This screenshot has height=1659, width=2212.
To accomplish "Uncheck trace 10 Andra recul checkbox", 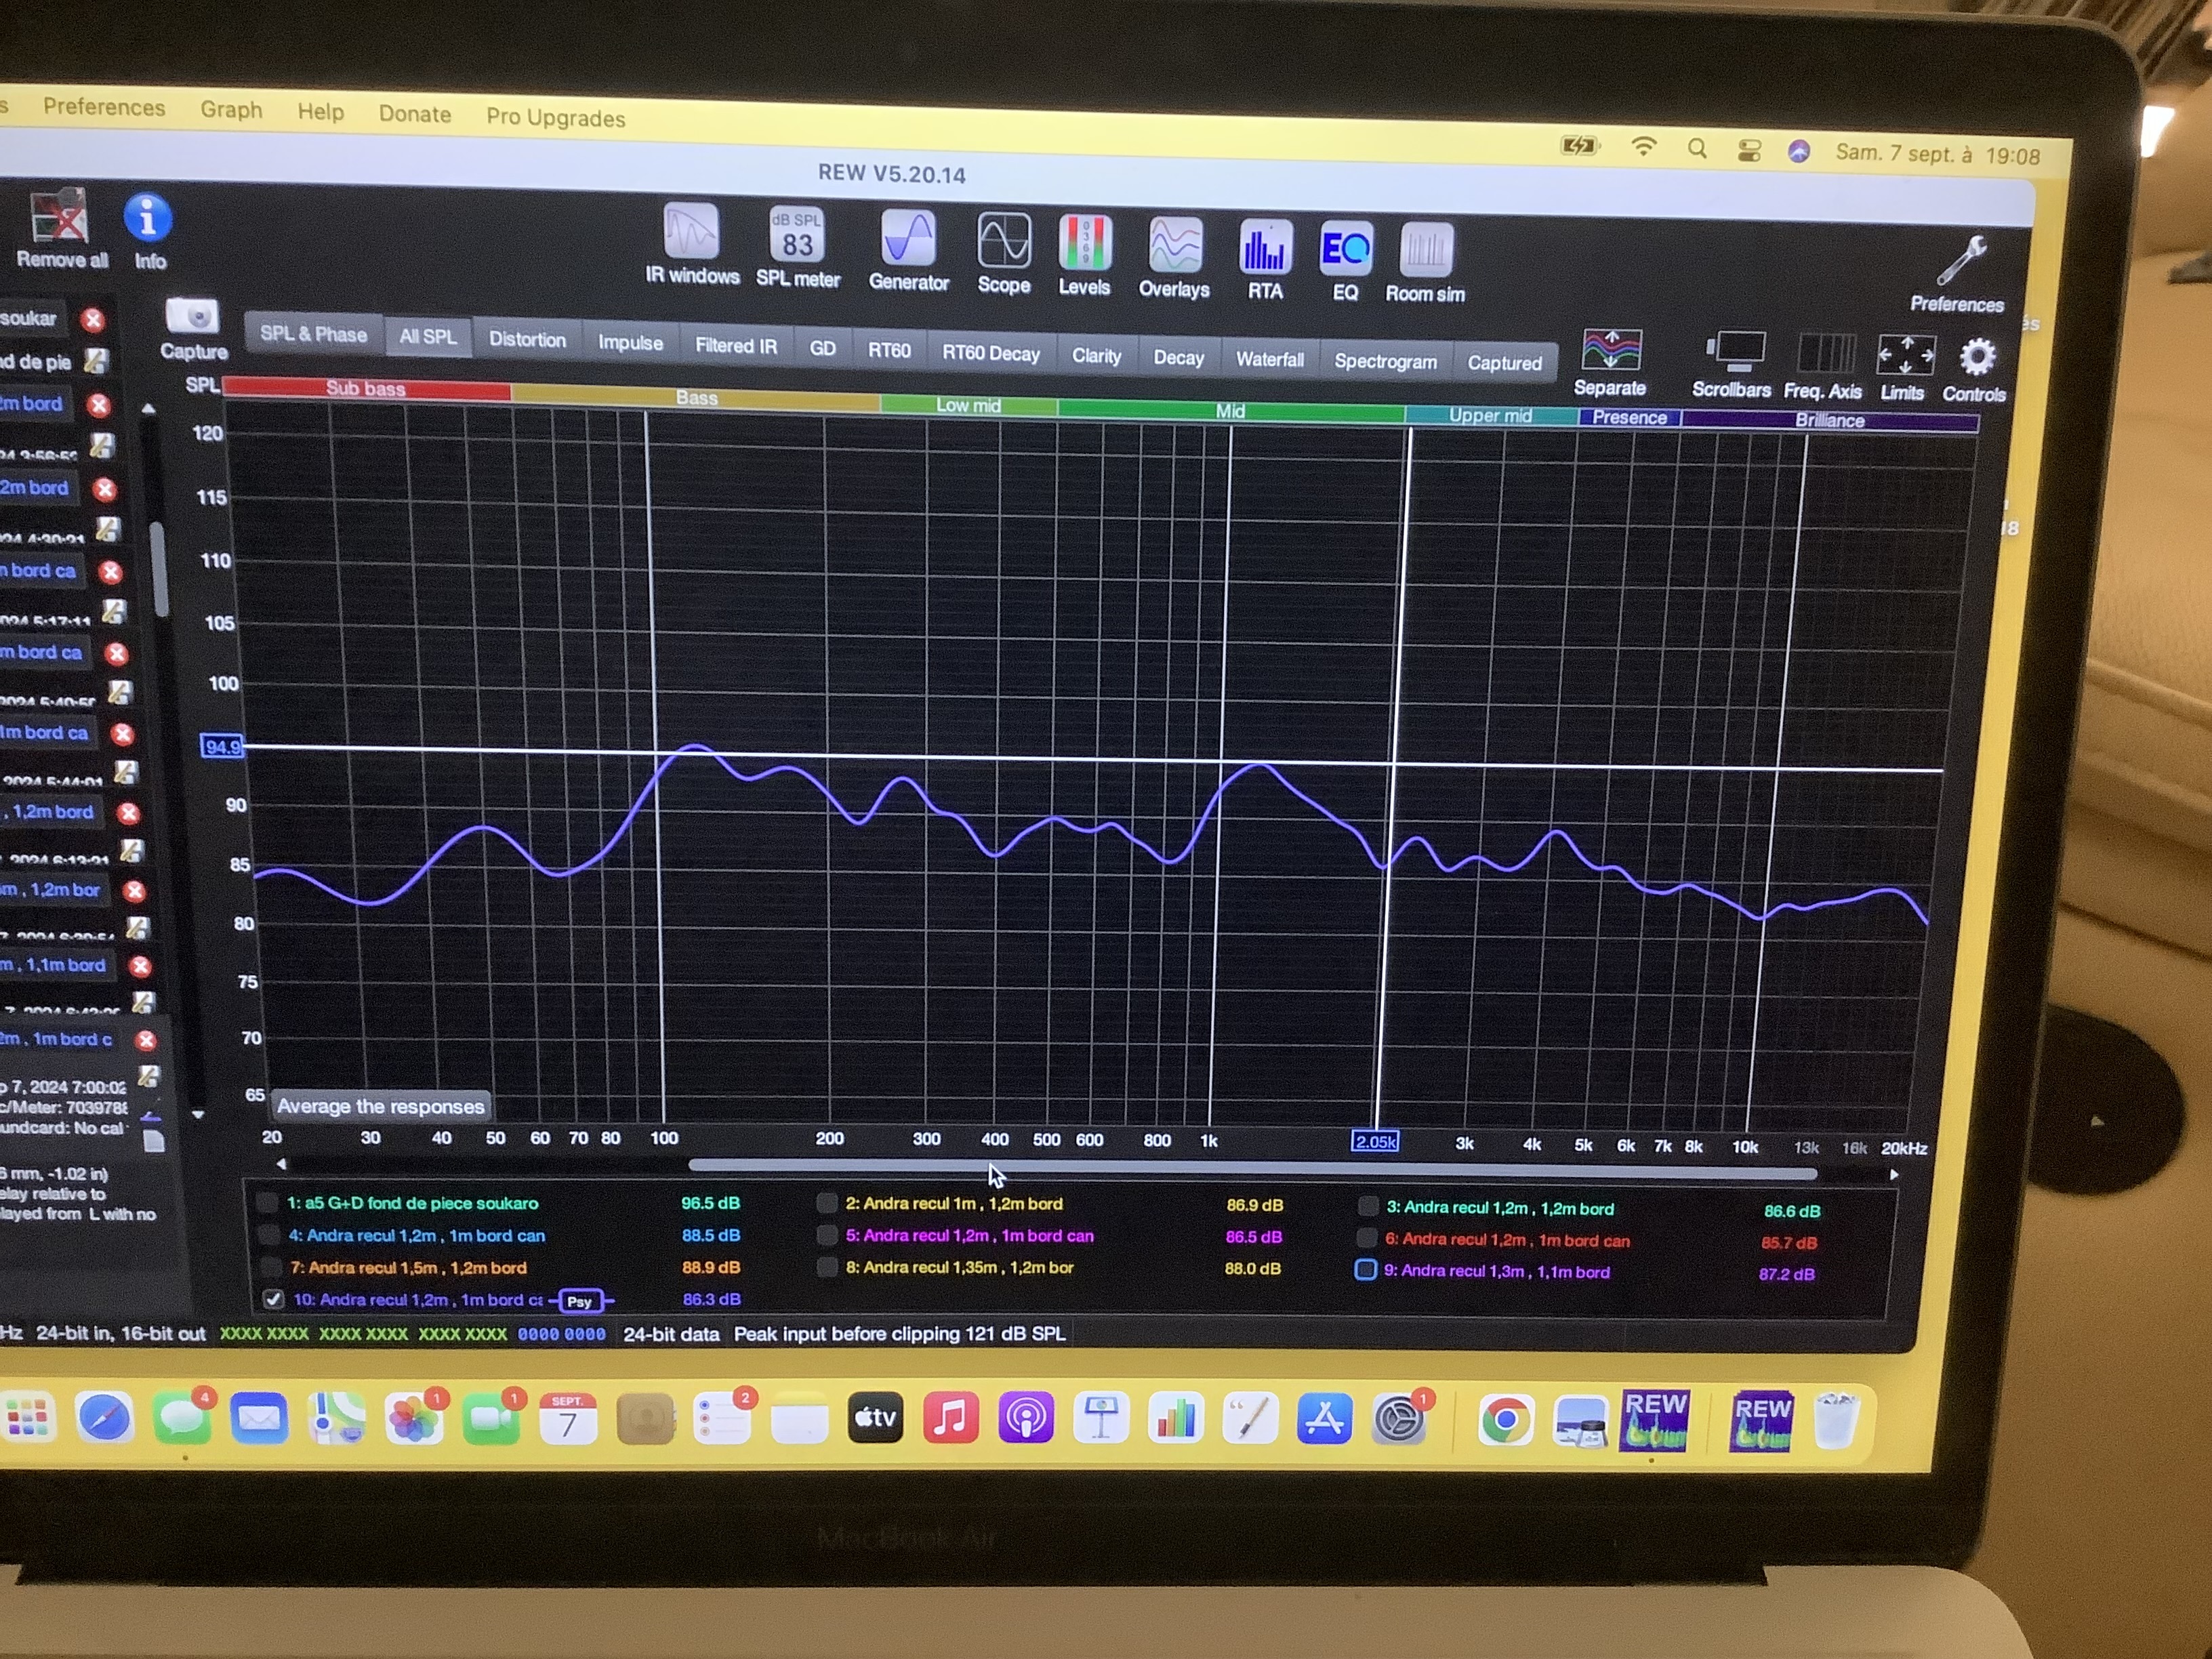I will tap(272, 1299).
